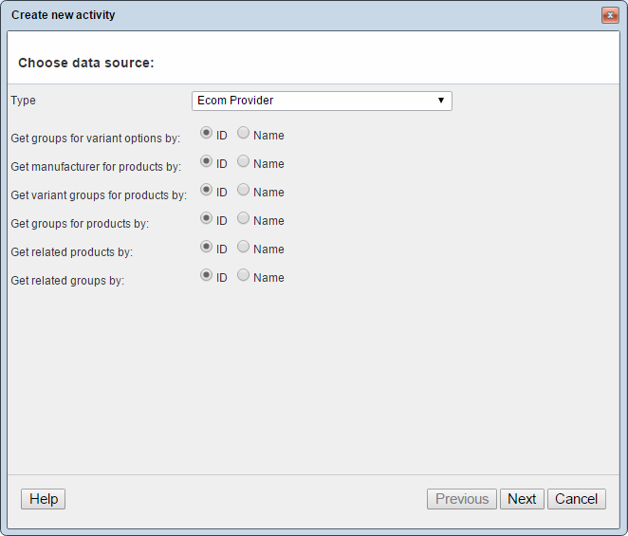Choose Name for related groups
628x536 pixels.
pos(244,276)
